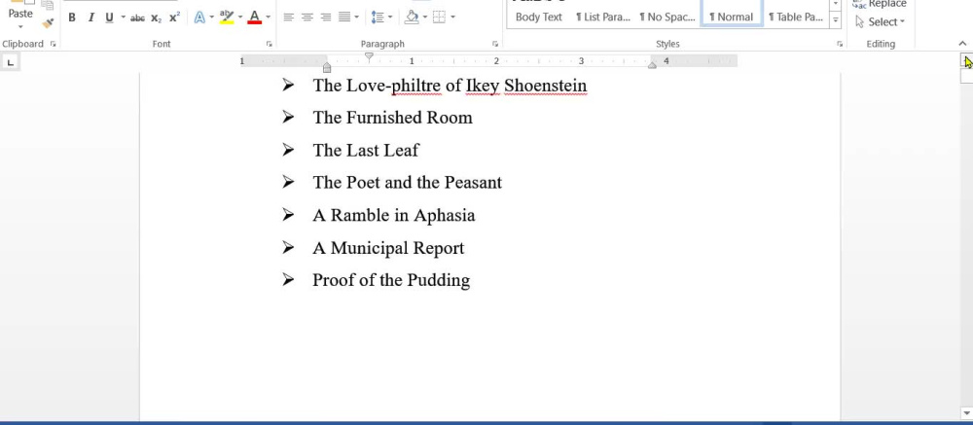973x425 pixels.
Task: Collapse the ribbon with the chevron
Action: (962, 44)
